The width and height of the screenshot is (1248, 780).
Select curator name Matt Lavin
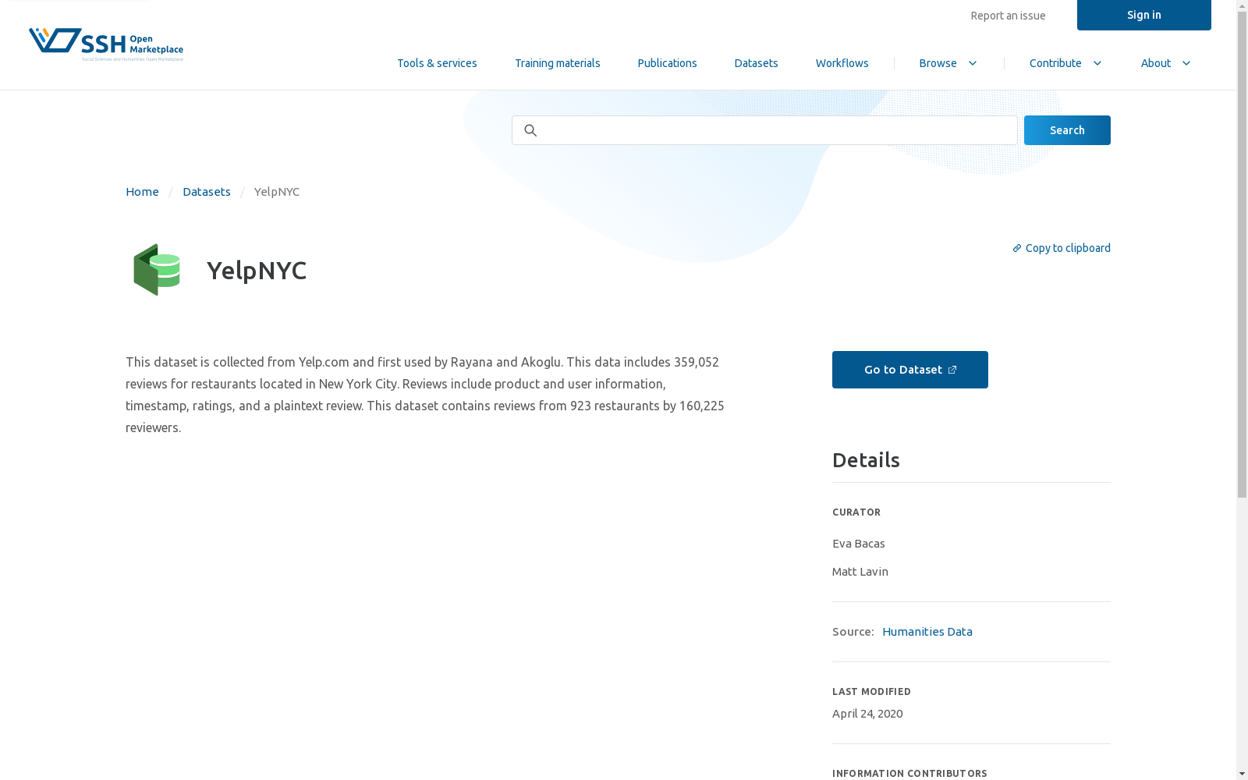pos(860,572)
